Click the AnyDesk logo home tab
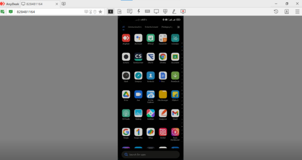302x160 pixels. point(10,4)
